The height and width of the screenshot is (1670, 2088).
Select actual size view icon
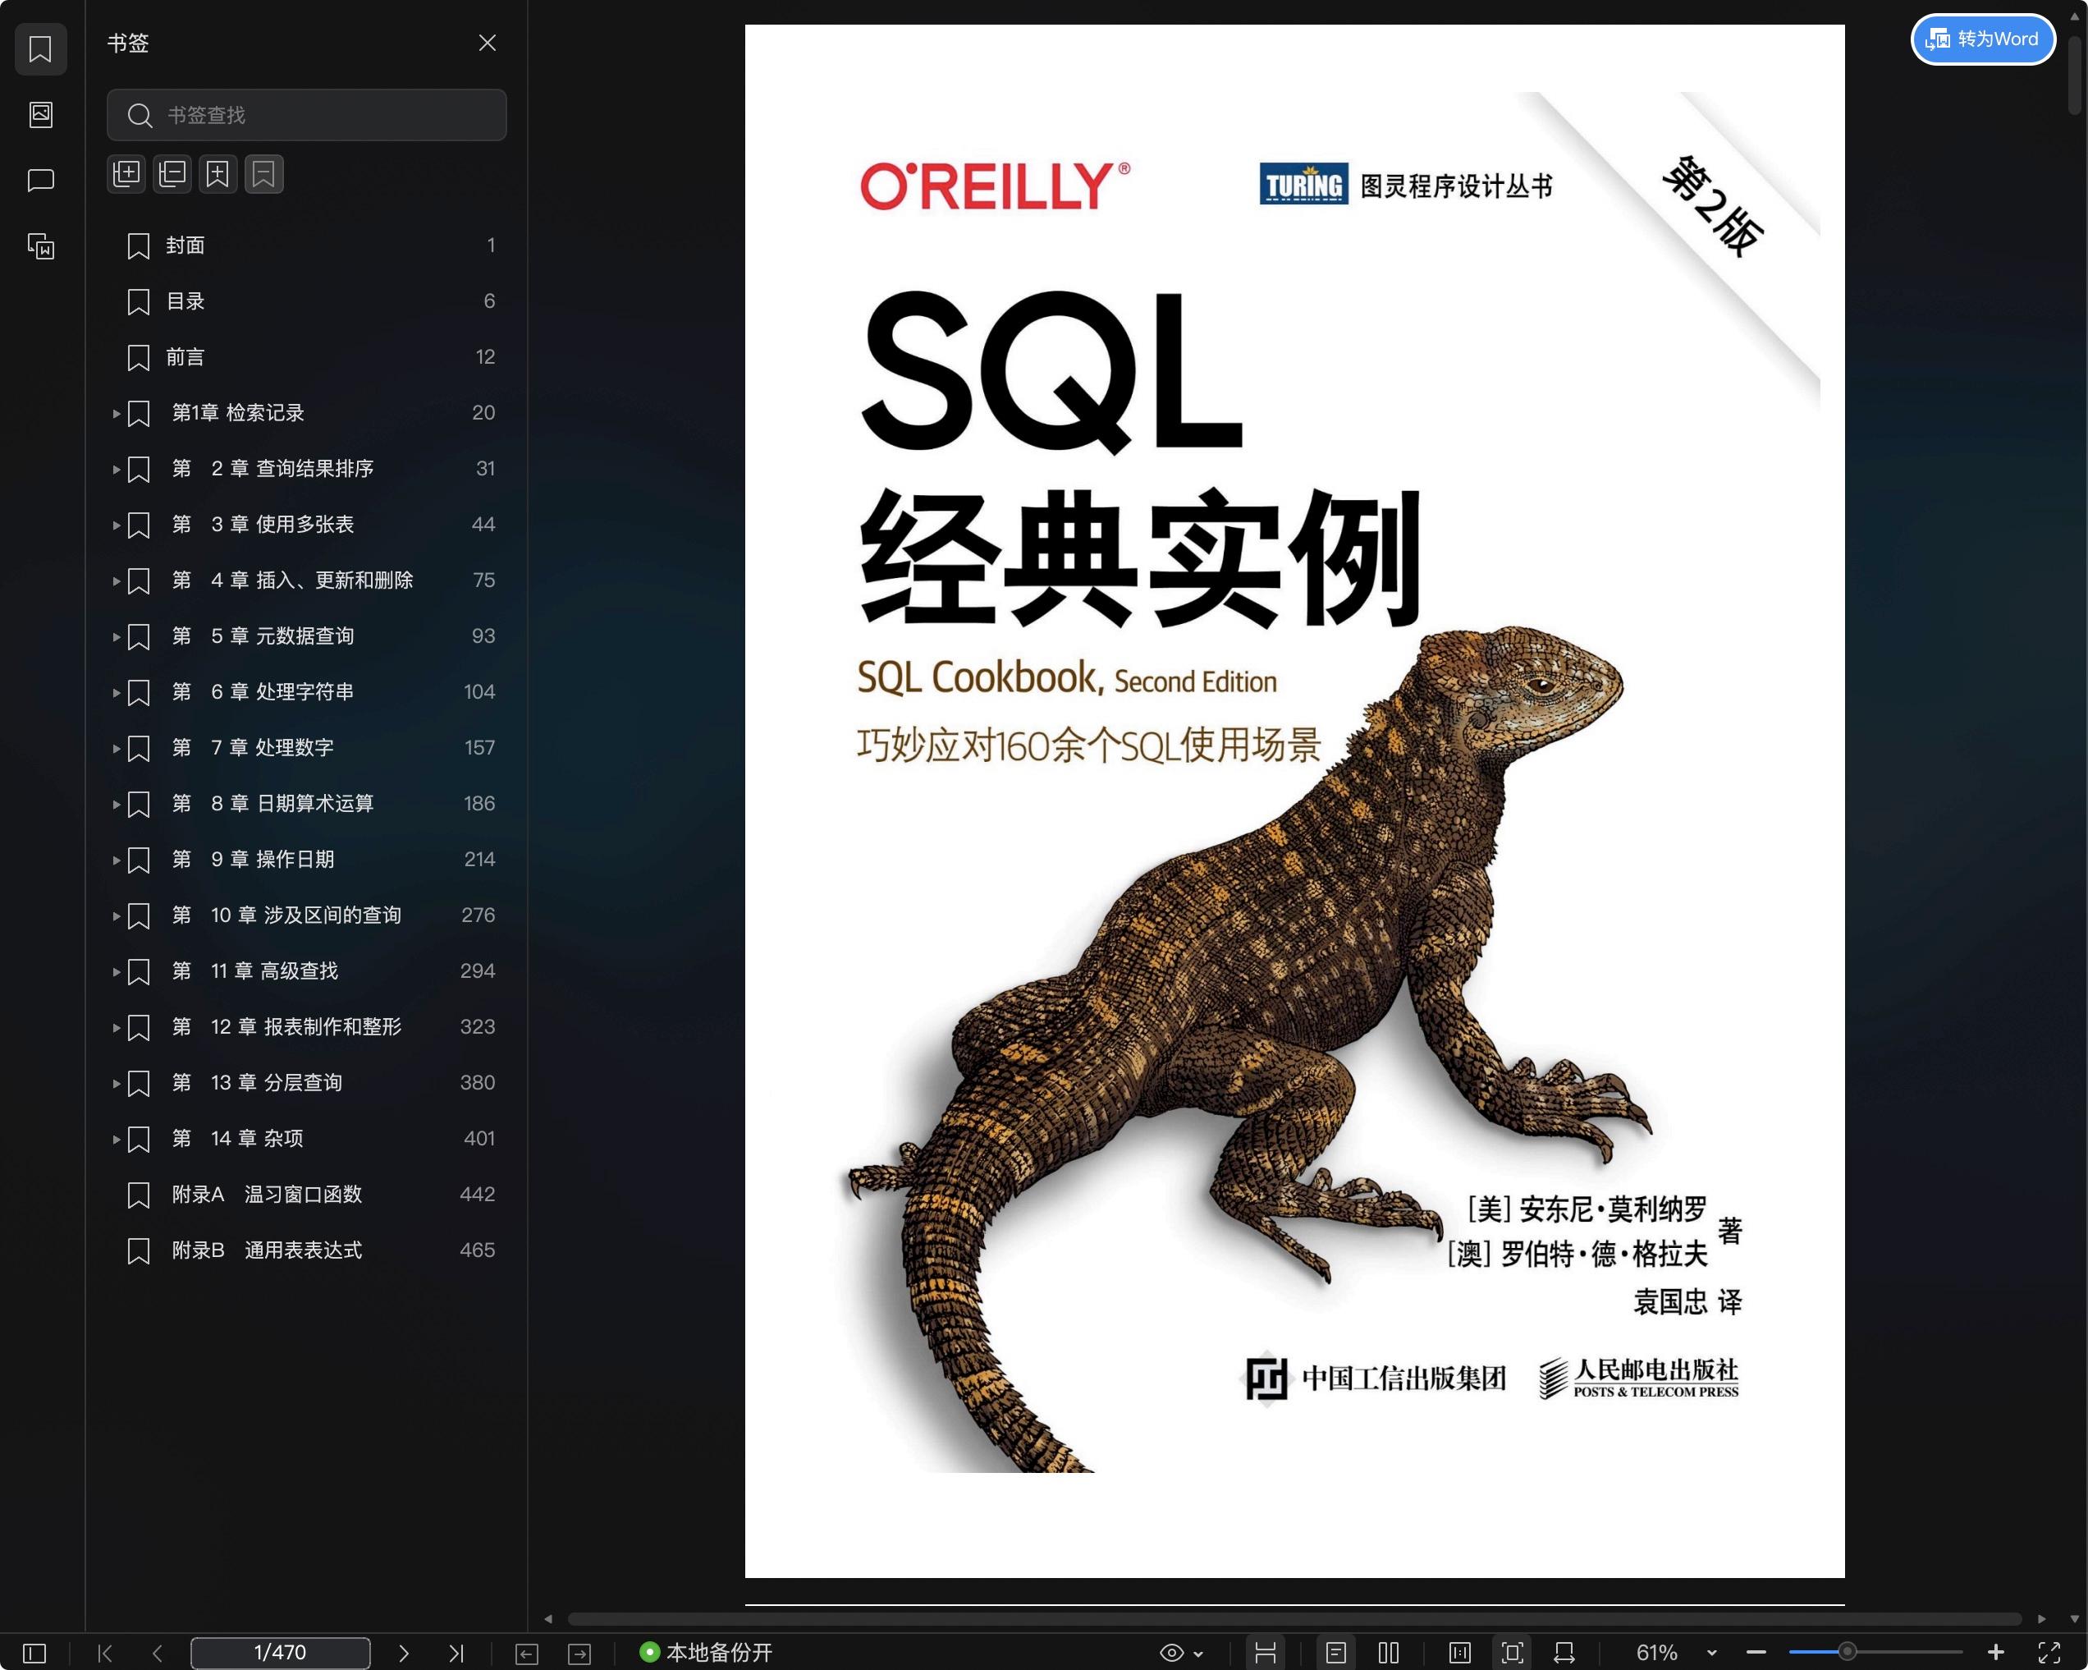click(x=1459, y=1653)
